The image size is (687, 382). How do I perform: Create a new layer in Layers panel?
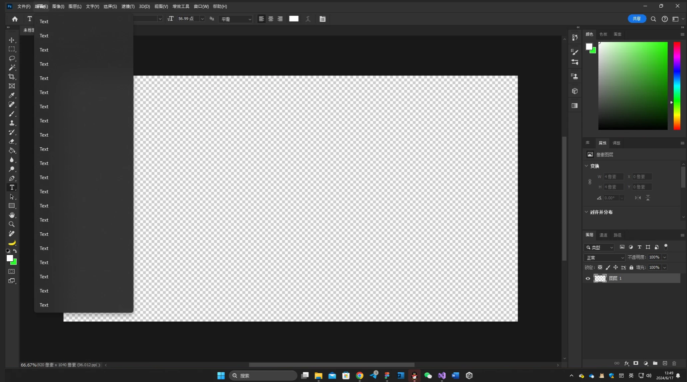pyautogui.click(x=665, y=363)
